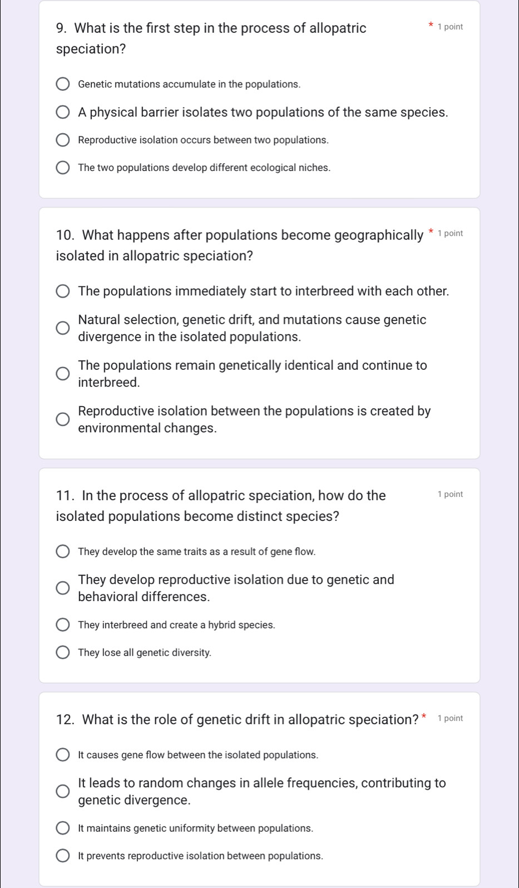Select "They interbreed and create a hybrid species"
This screenshot has height=888, width=519.
click(63, 624)
